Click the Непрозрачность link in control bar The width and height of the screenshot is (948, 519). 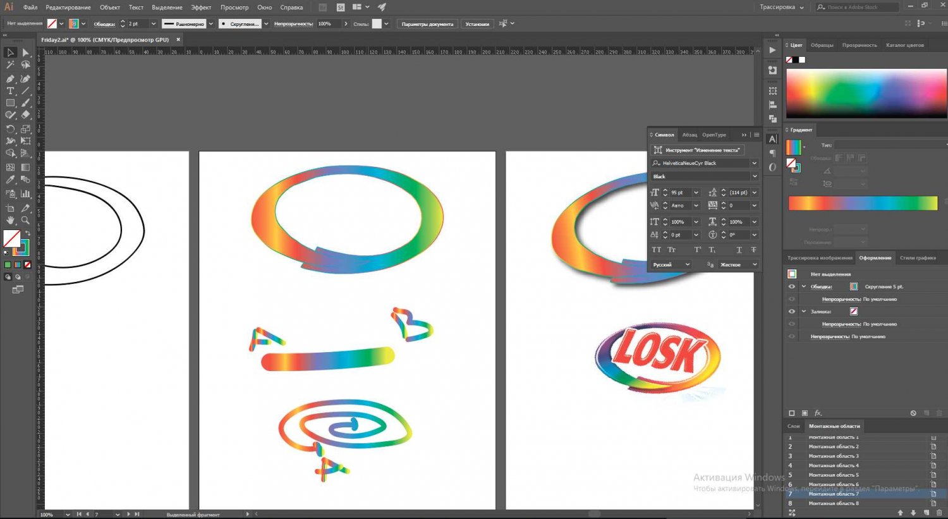[293, 24]
